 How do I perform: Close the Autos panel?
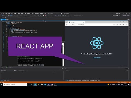(x=64, y=69)
